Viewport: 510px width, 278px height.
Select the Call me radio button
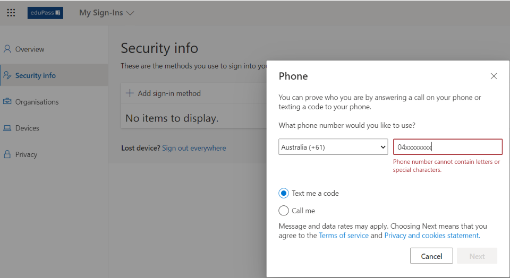click(x=284, y=211)
